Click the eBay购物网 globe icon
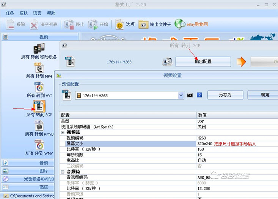 point(180,24)
